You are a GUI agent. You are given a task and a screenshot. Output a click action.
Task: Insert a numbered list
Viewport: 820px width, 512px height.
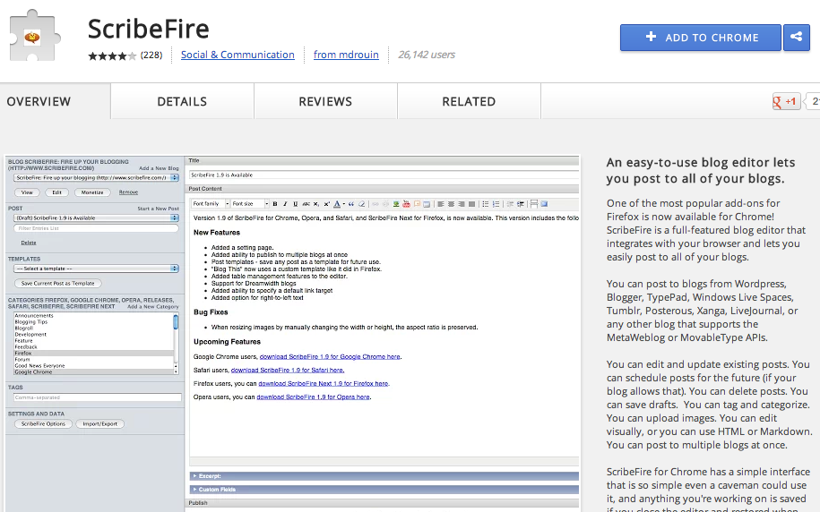coord(496,204)
